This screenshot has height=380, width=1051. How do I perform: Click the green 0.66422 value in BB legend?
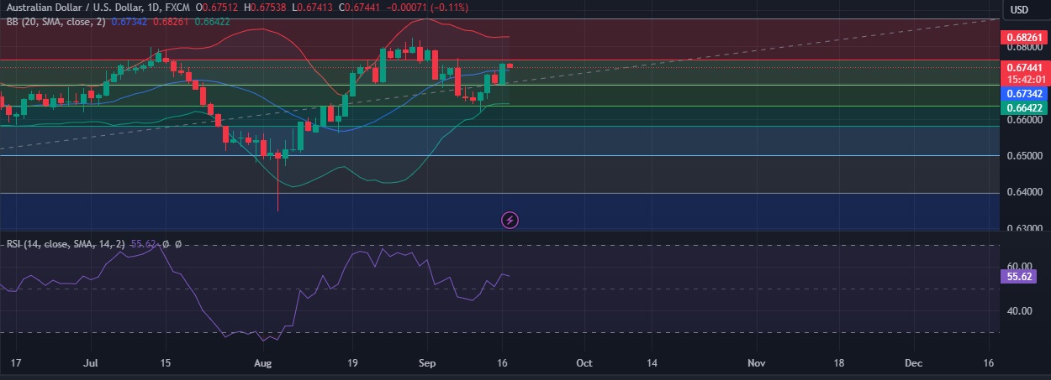211,21
